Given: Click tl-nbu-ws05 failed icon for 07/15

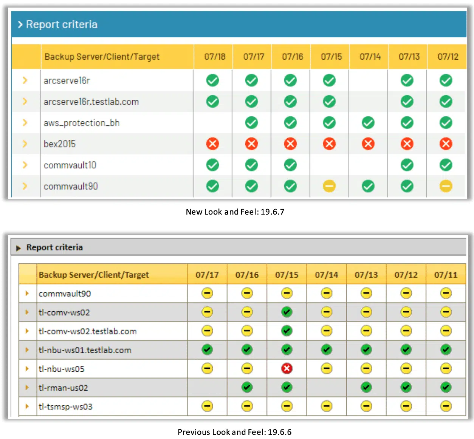Looking at the screenshot, I should point(287,368).
